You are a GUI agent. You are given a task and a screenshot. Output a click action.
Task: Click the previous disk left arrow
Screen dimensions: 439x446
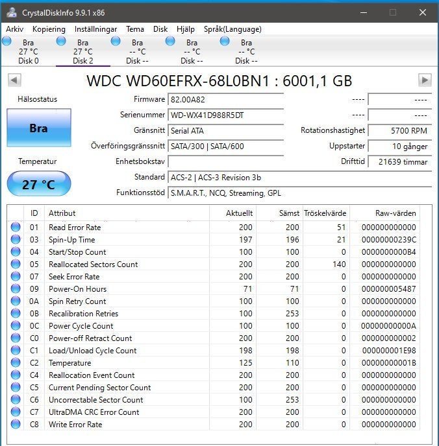coord(14,80)
